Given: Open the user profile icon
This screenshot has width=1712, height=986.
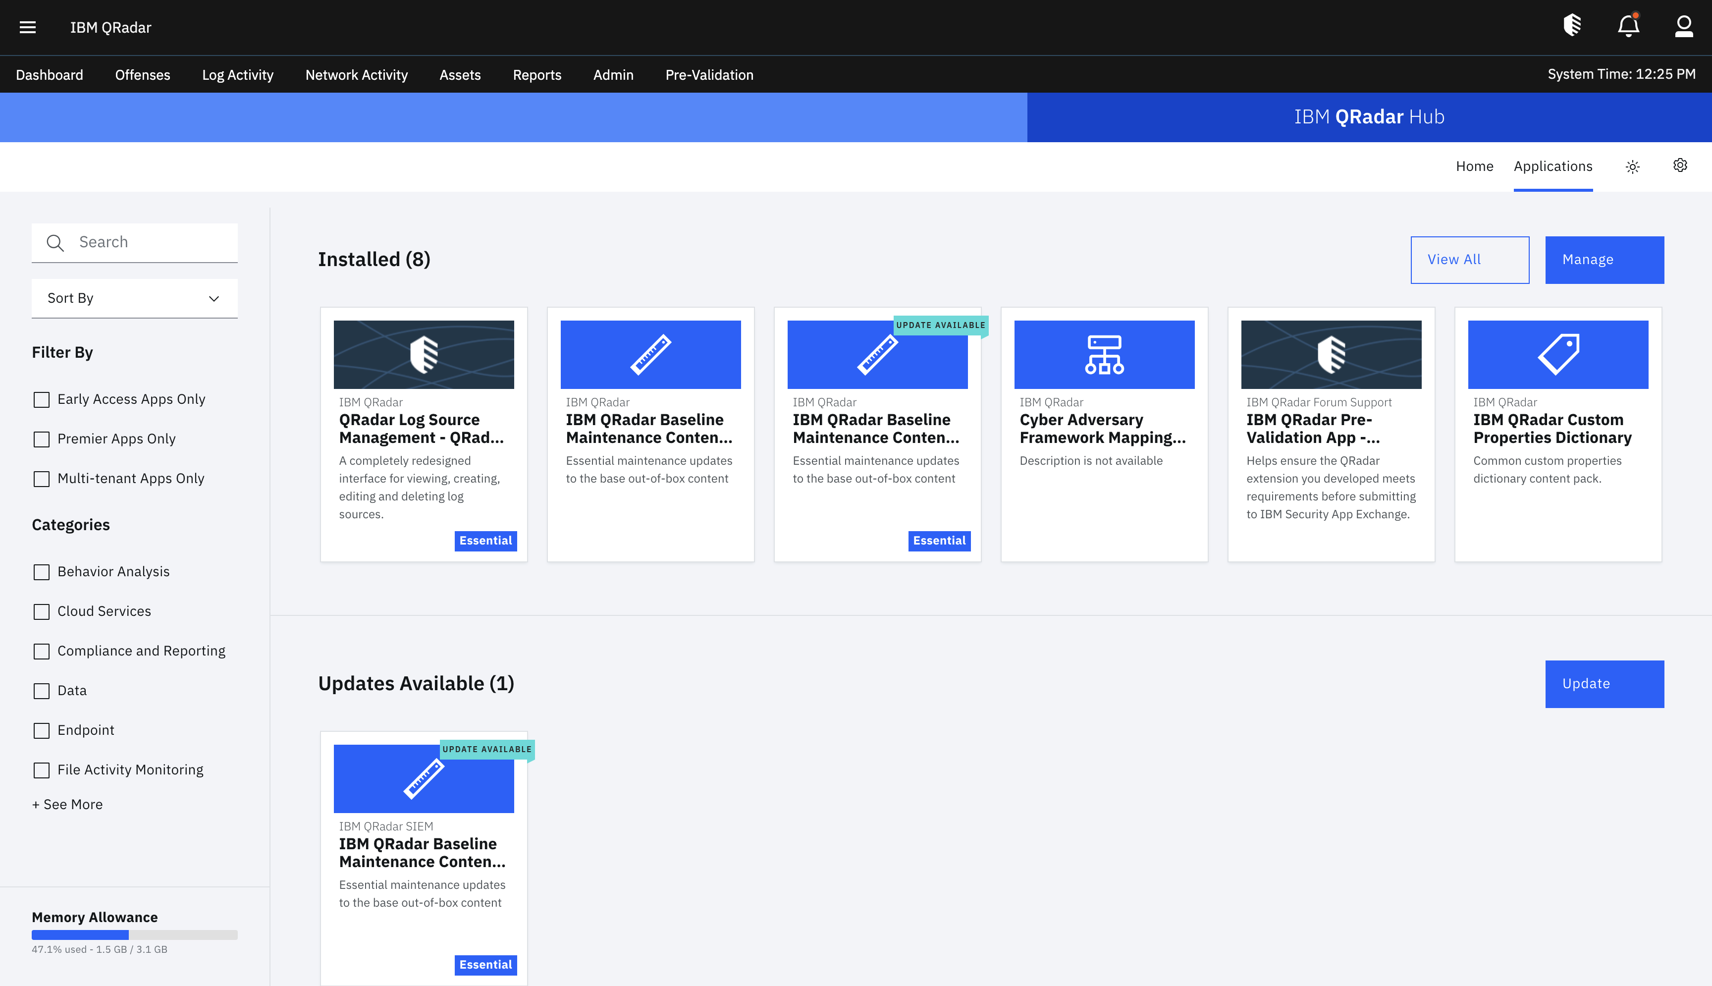Looking at the screenshot, I should coord(1684,26).
